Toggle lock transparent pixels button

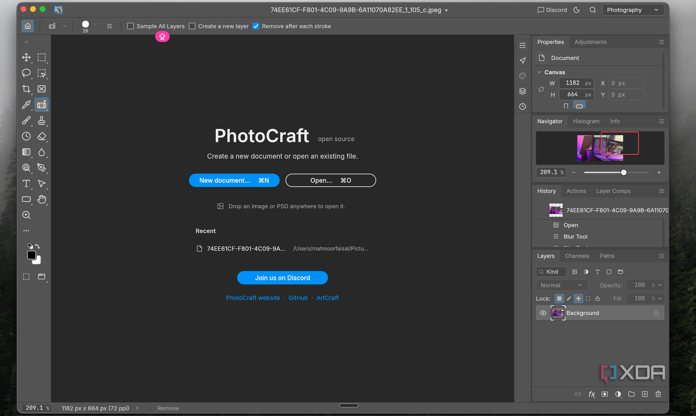559,299
